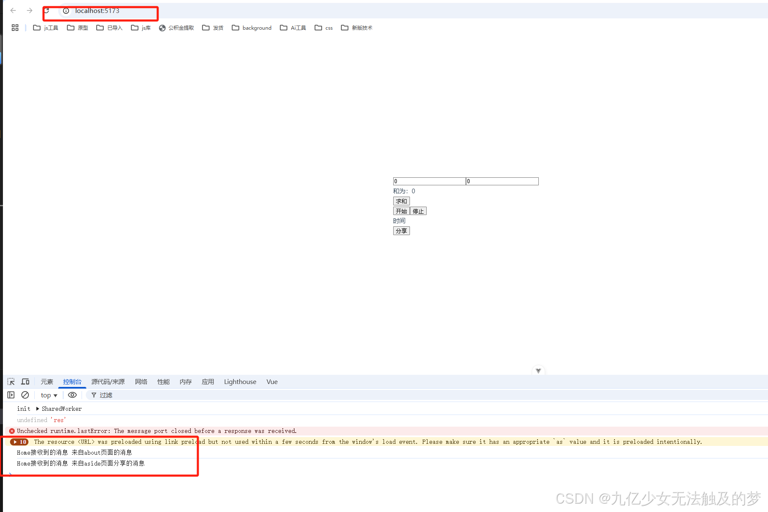Click the second number input field
Image resolution: width=768 pixels, height=512 pixels.
click(502, 181)
